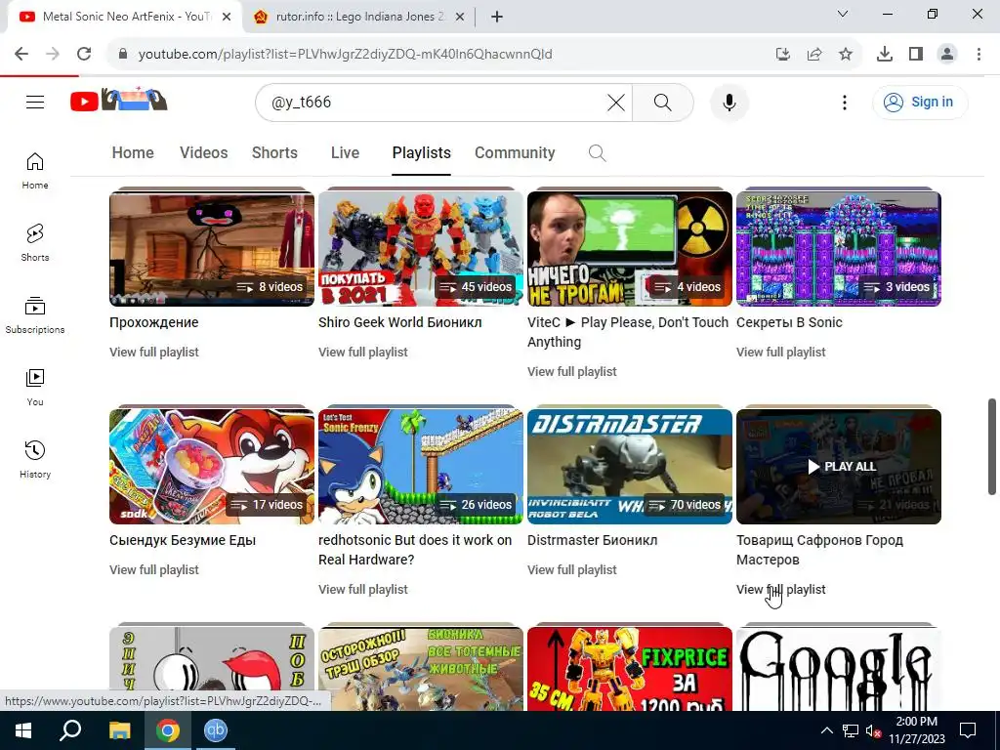Install app icon in address bar

(783, 55)
